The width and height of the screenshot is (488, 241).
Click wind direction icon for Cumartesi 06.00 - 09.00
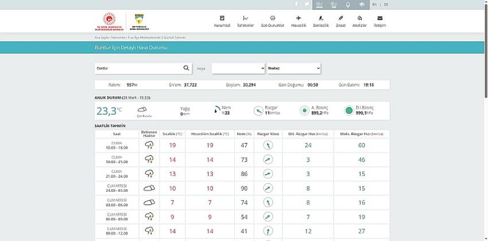268,216
